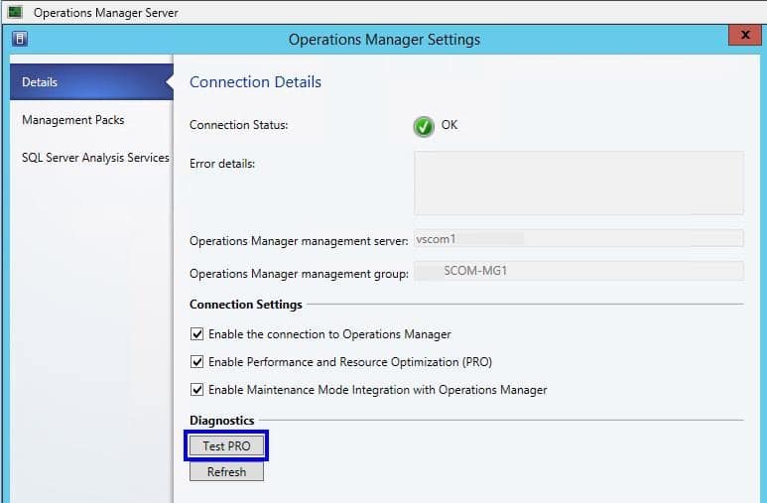This screenshot has width=767, height=503.
Task: Click the Test PRO button
Action: tap(226, 445)
